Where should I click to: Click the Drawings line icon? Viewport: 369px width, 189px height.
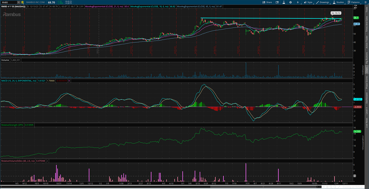coord(317,2)
